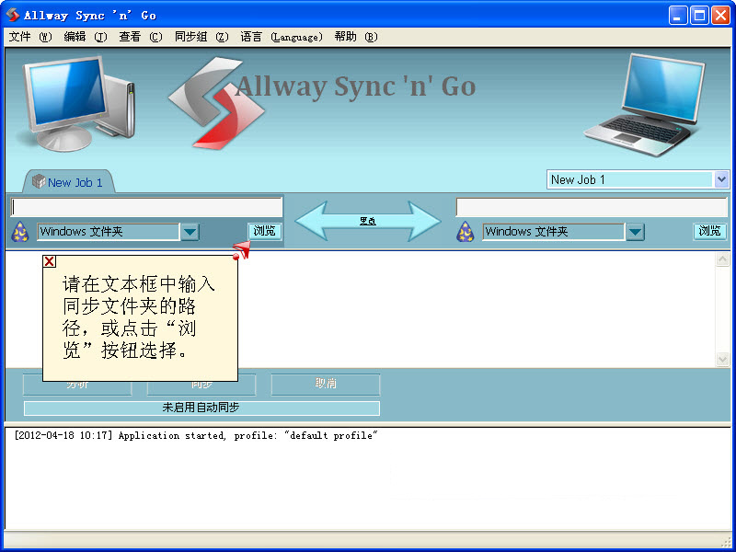The image size is (736, 552).
Task: Click the left folder path text field
Action: click(x=147, y=208)
